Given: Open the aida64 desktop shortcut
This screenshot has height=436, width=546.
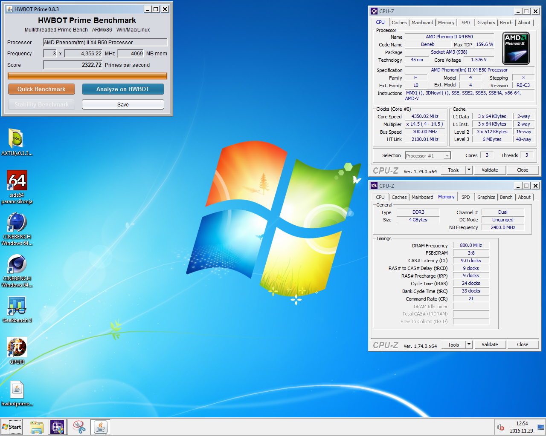Looking at the screenshot, I should pos(17,187).
